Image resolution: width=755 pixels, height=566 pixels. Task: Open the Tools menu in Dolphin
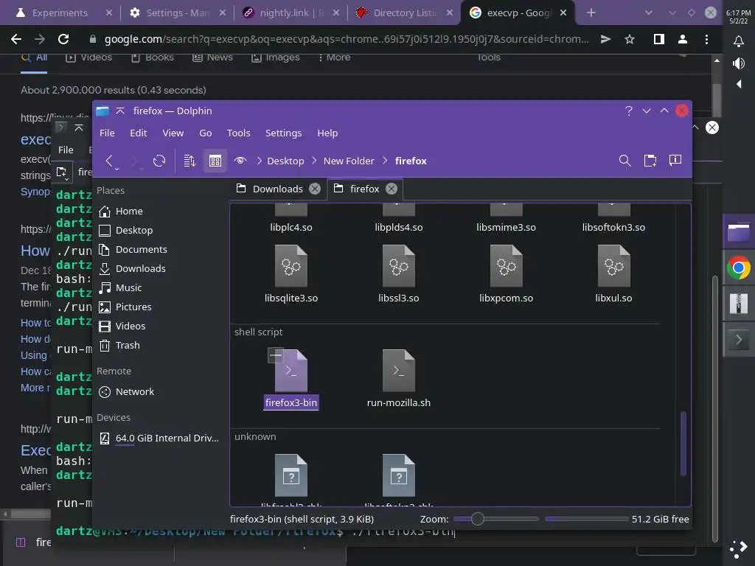238,133
